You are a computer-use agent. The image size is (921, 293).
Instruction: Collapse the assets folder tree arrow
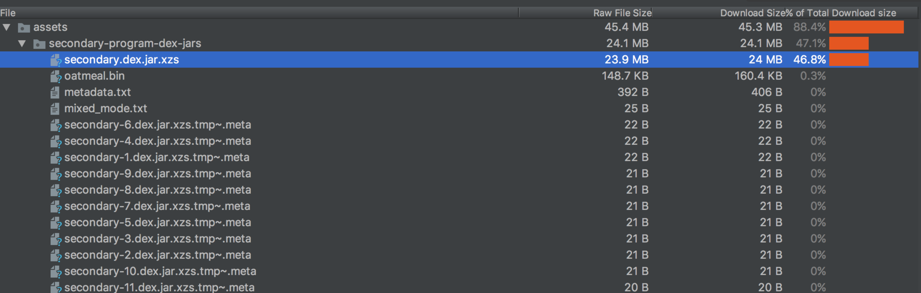(x=7, y=27)
